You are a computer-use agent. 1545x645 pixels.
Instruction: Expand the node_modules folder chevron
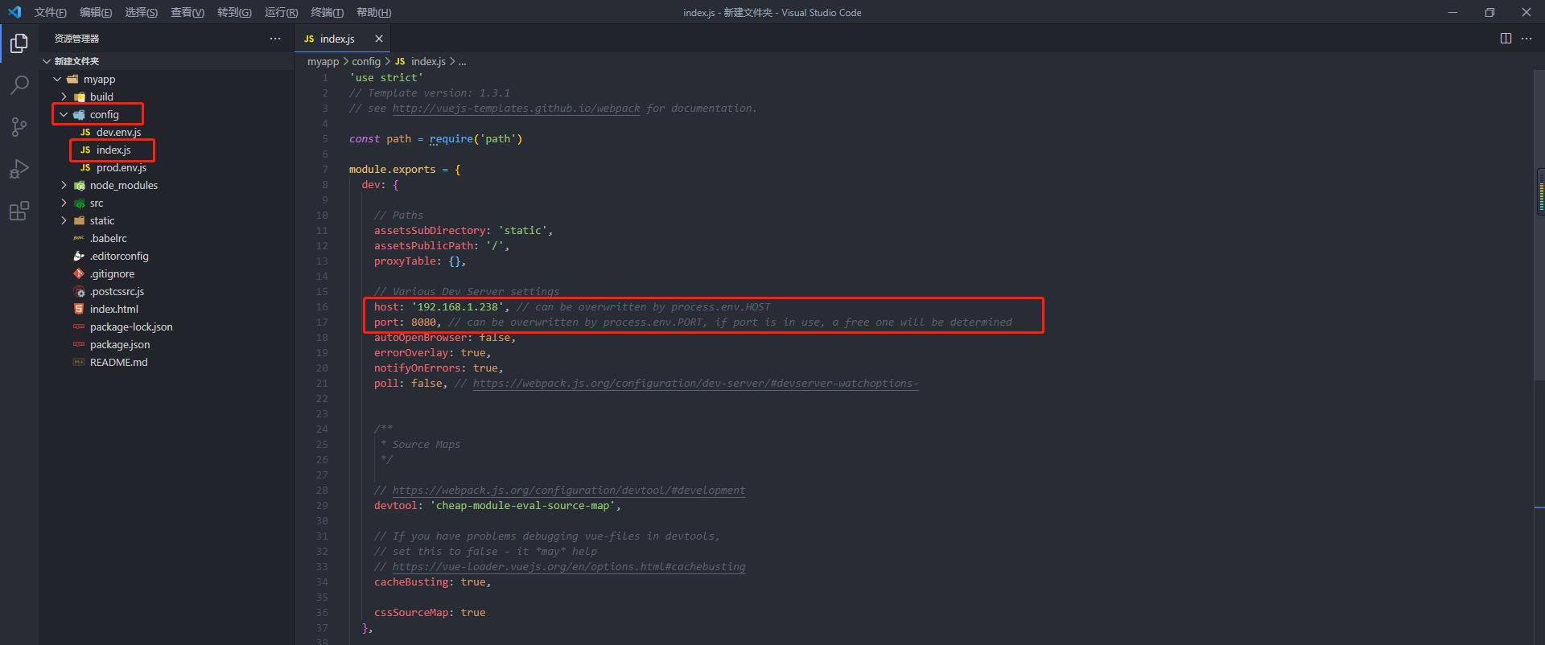[x=64, y=185]
